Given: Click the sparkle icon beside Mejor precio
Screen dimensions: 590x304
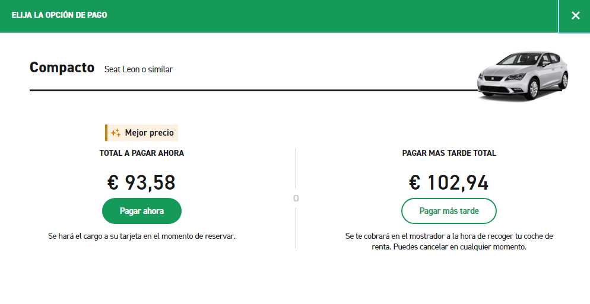Looking at the screenshot, I should coord(116,133).
